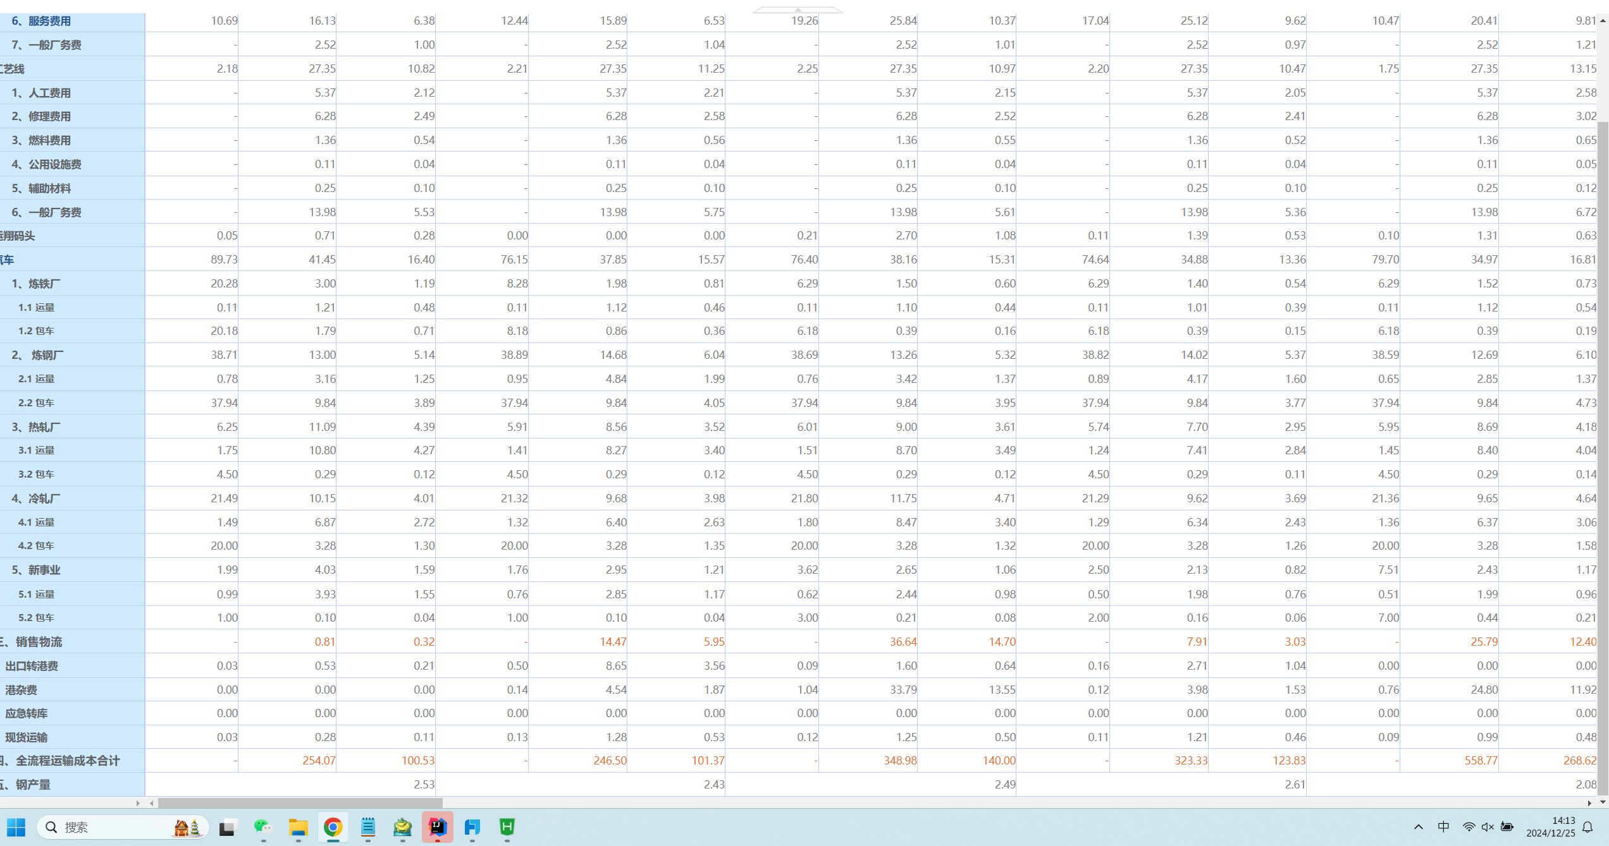Switch to IntelliJ IDEA in taskbar
Image resolution: width=1609 pixels, height=846 pixels.
(438, 827)
